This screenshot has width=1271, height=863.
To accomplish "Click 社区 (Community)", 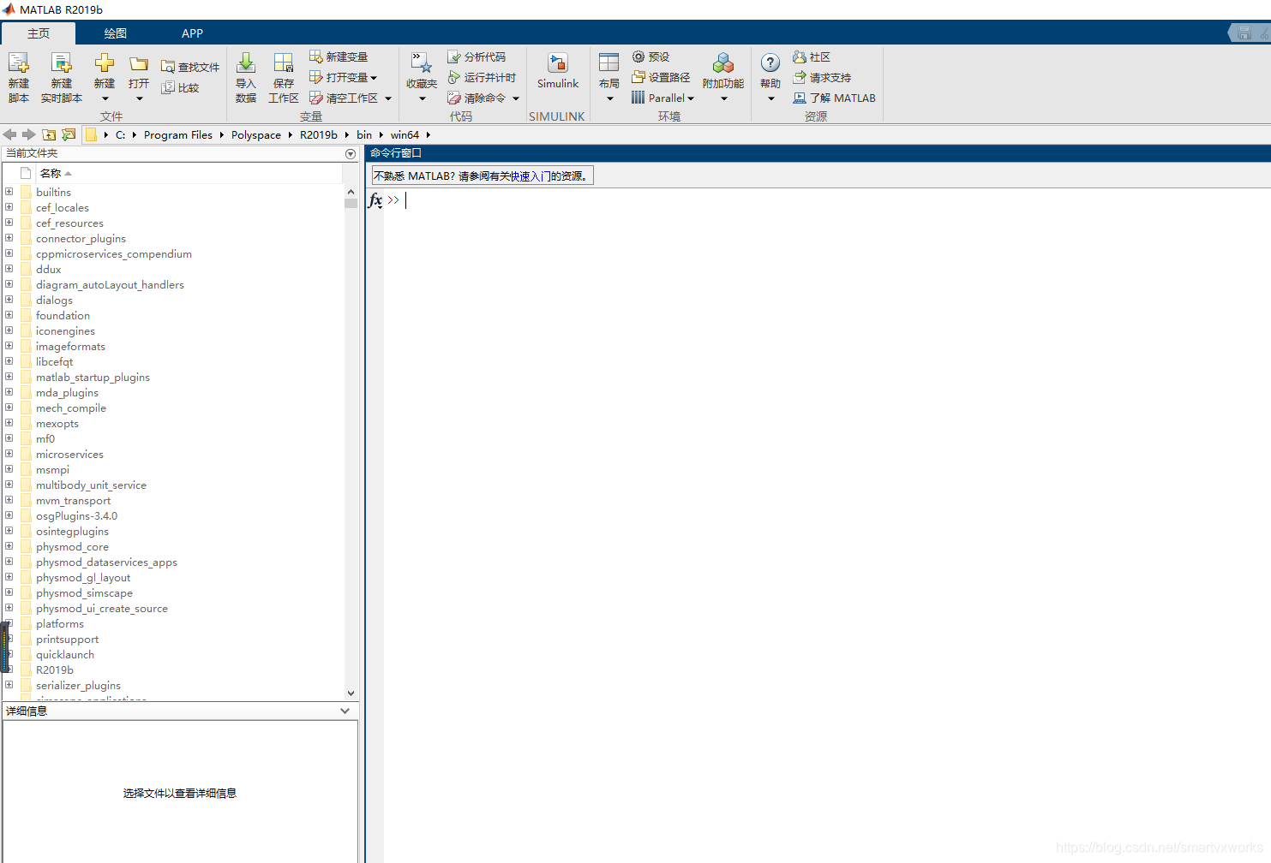I will 812,57.
